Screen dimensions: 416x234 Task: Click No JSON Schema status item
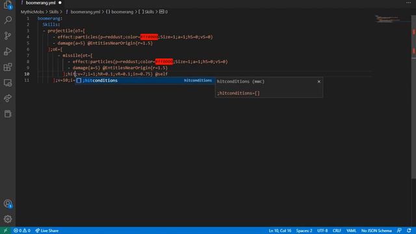click(376, 231)
